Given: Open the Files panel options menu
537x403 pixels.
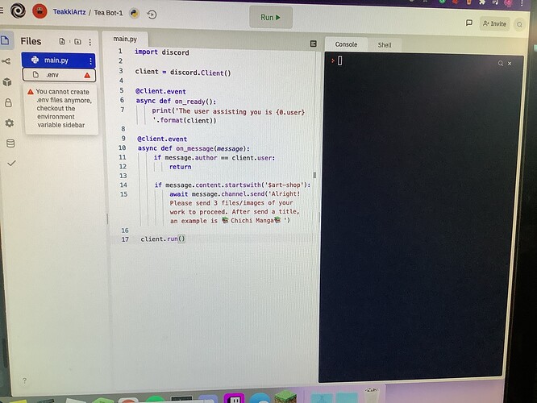Looking at the screenshot, I should point(90,42).
